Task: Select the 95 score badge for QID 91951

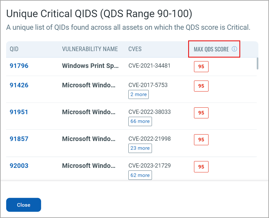Action: 201,113
